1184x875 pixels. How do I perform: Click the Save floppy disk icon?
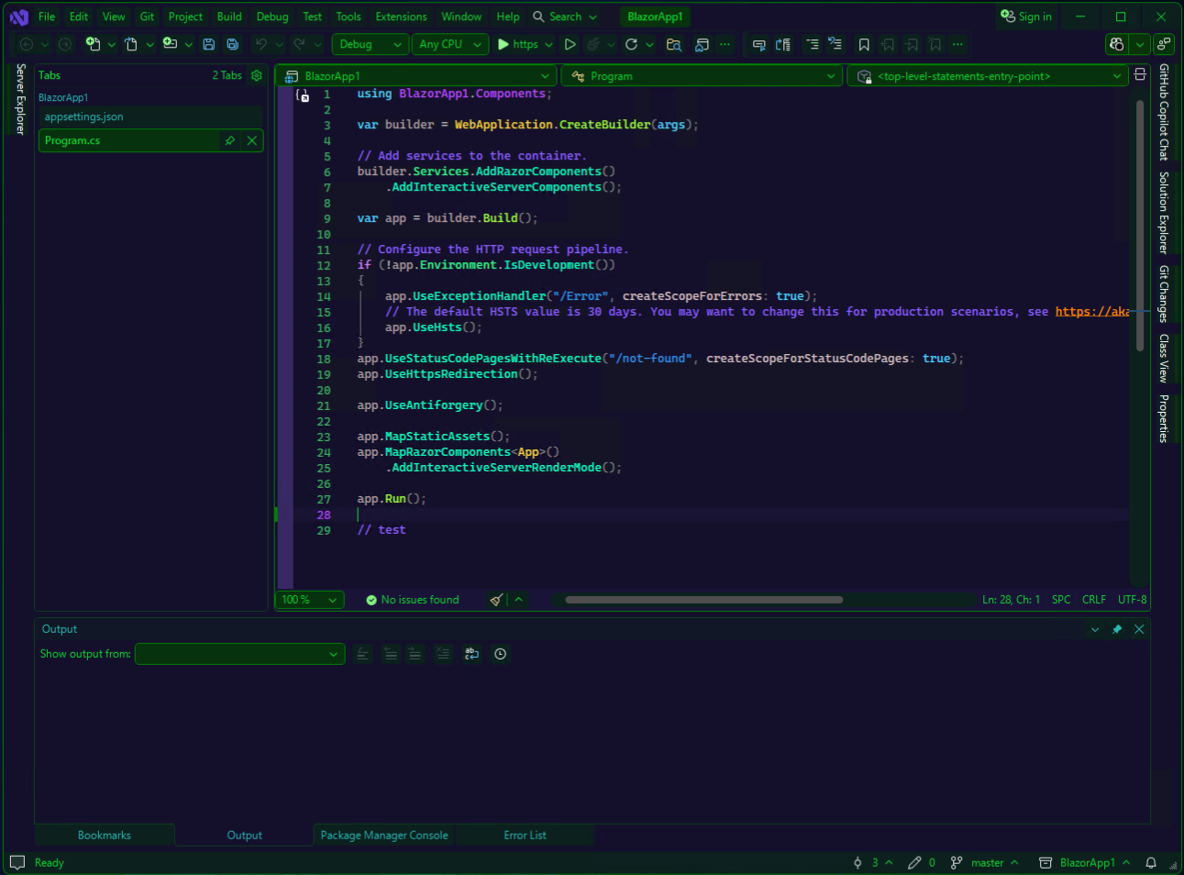coord(208,44)
